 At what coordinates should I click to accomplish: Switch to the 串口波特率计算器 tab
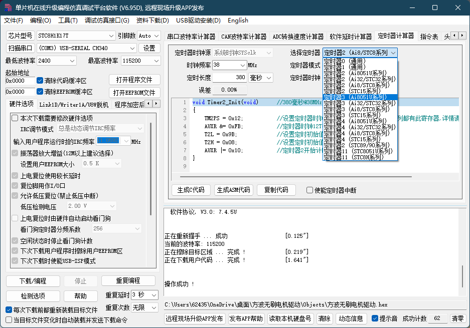coord(191,37)
